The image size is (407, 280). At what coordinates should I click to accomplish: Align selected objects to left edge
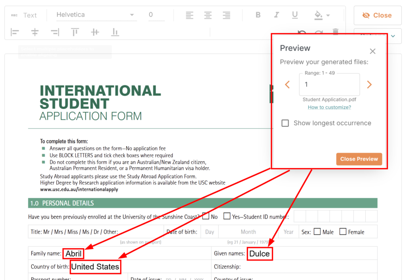15,32
